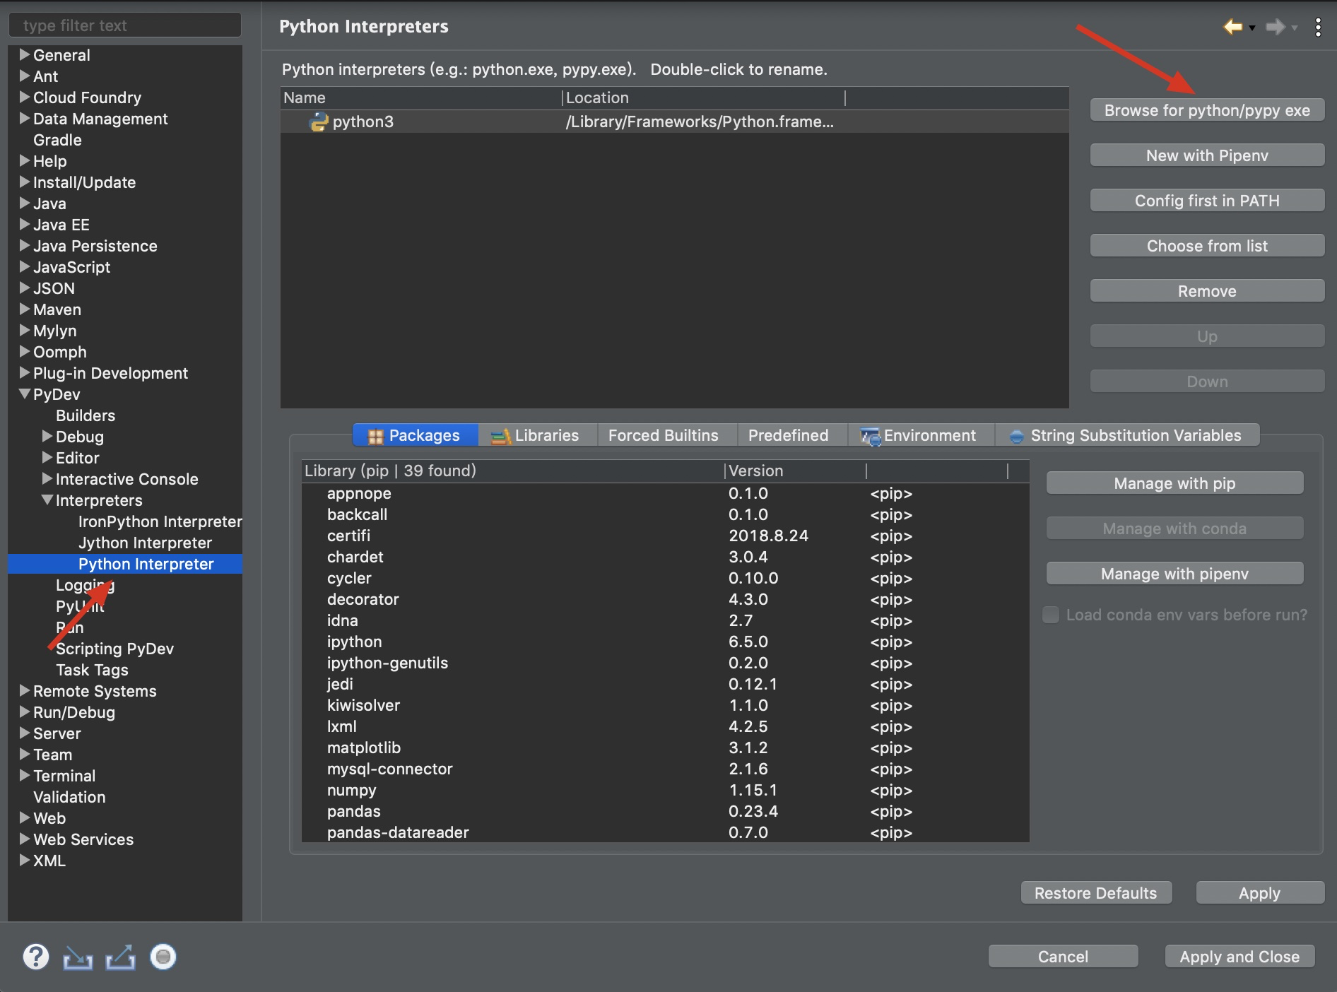Expand the Debug node under PyDev
Image resolution: width=1337 pixels, height=992 pixels.
tap(47, 436)
